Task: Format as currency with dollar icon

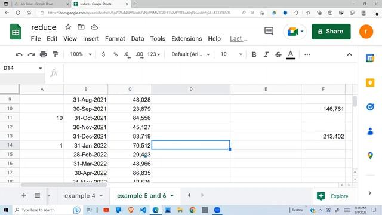Action: pyautogui.click(x=103, y=54)
